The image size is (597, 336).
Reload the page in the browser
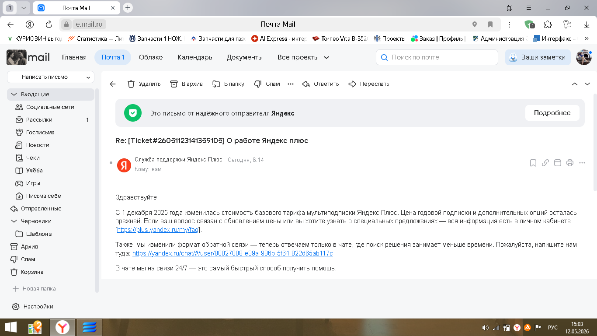click(x=49, y=24)
